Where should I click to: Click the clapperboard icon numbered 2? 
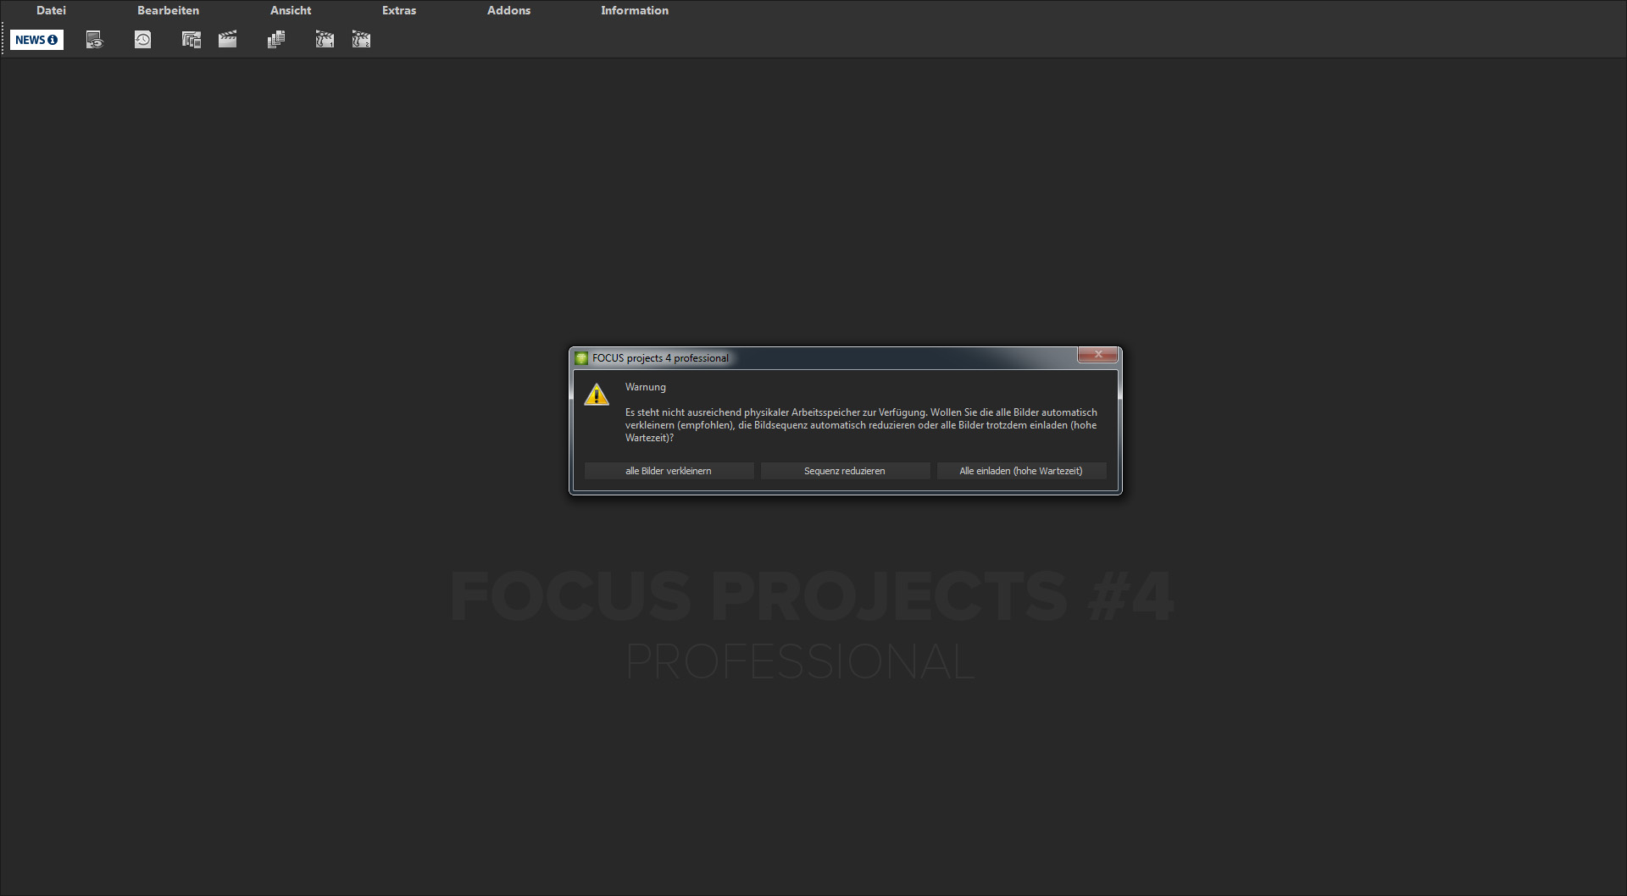pos(361,40)
